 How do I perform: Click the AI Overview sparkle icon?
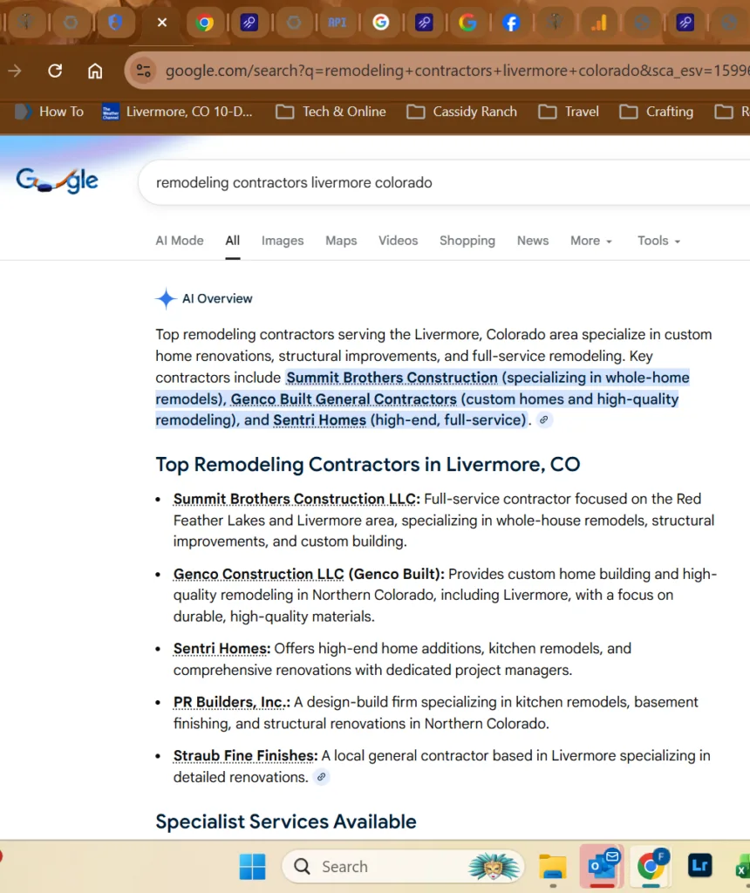[165, 298]
